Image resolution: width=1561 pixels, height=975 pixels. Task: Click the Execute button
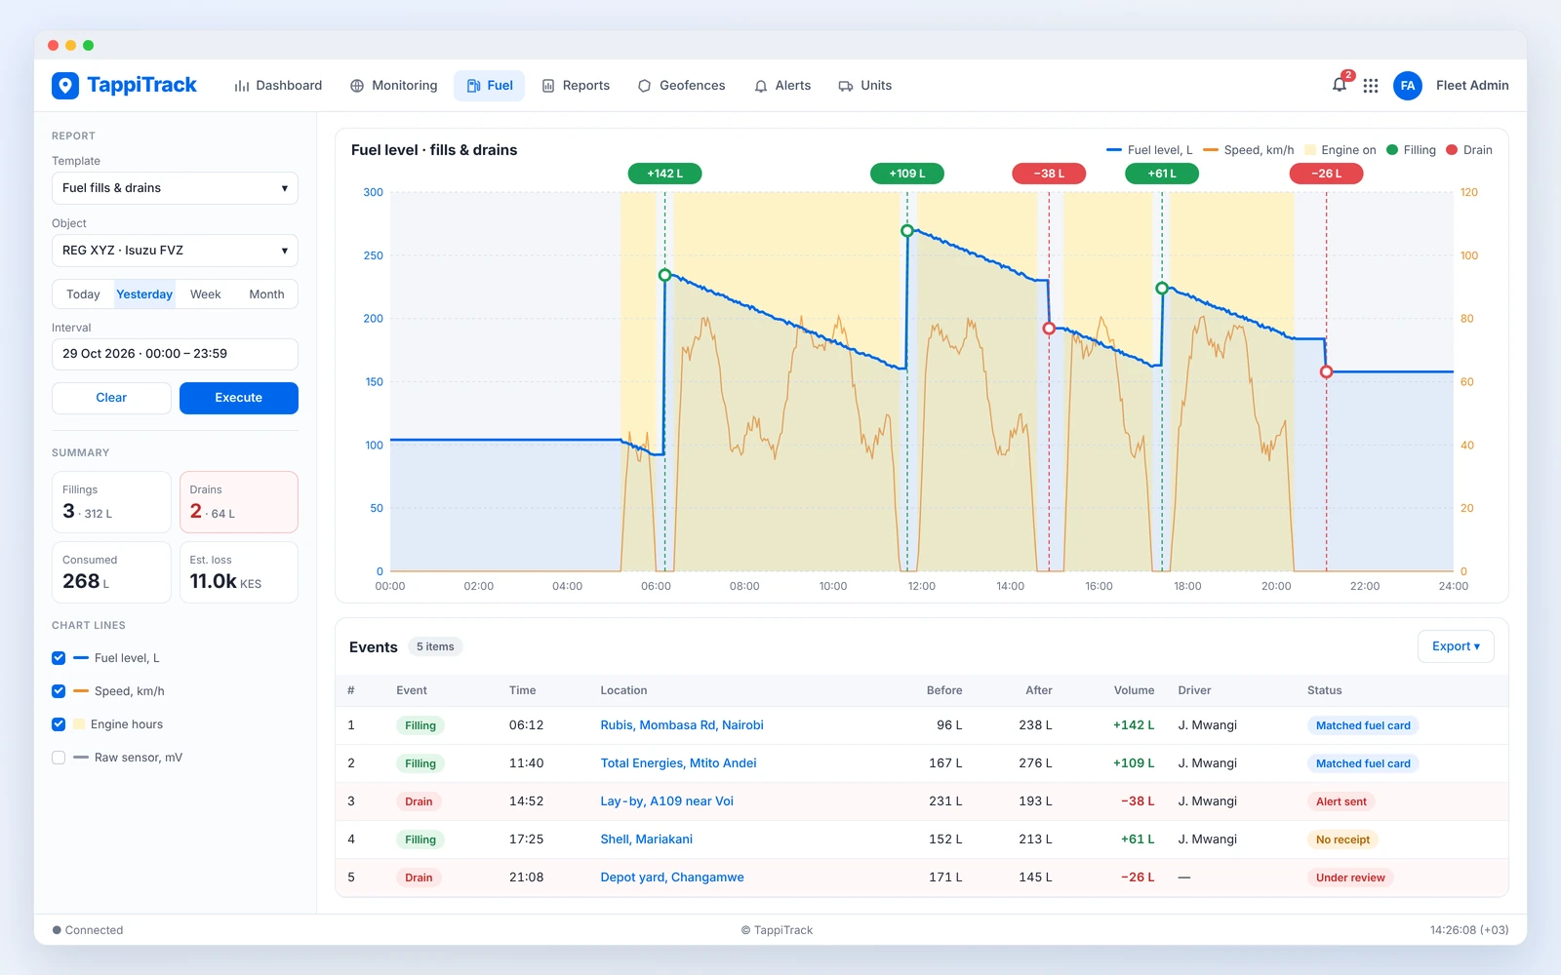[x=239, y=398]
